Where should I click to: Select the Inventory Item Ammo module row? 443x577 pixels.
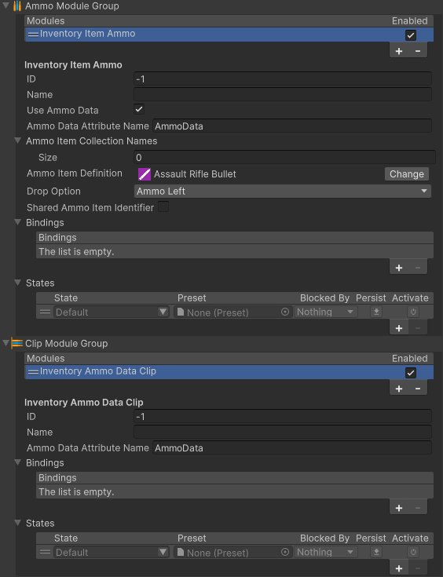click(x=229, y=35)
